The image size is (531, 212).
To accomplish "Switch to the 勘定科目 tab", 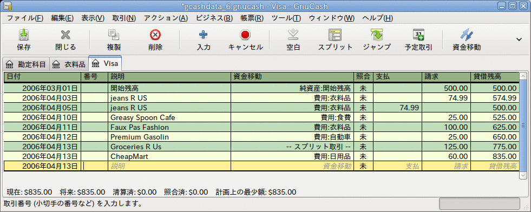I will point(26,64).
